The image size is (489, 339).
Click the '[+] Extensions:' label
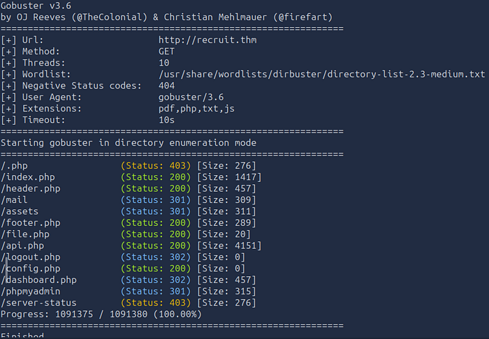[x=41, y=109]
